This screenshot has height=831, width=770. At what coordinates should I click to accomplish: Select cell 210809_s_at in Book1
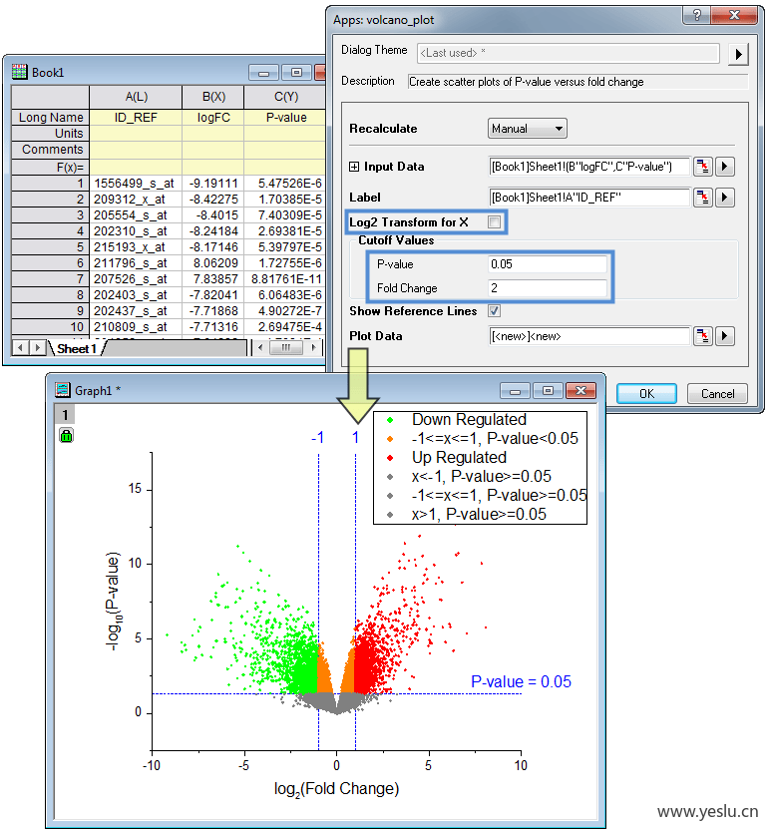tap(136, 326)
